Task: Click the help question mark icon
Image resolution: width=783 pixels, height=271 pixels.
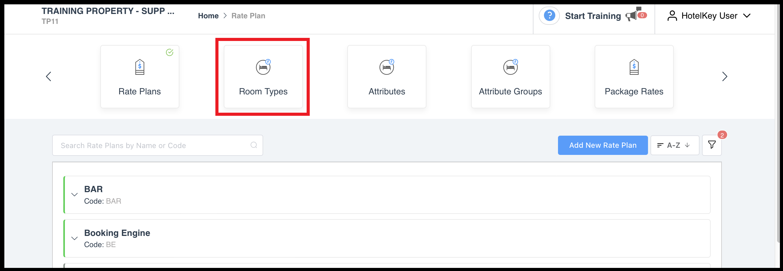Action: tap(549, 15)
